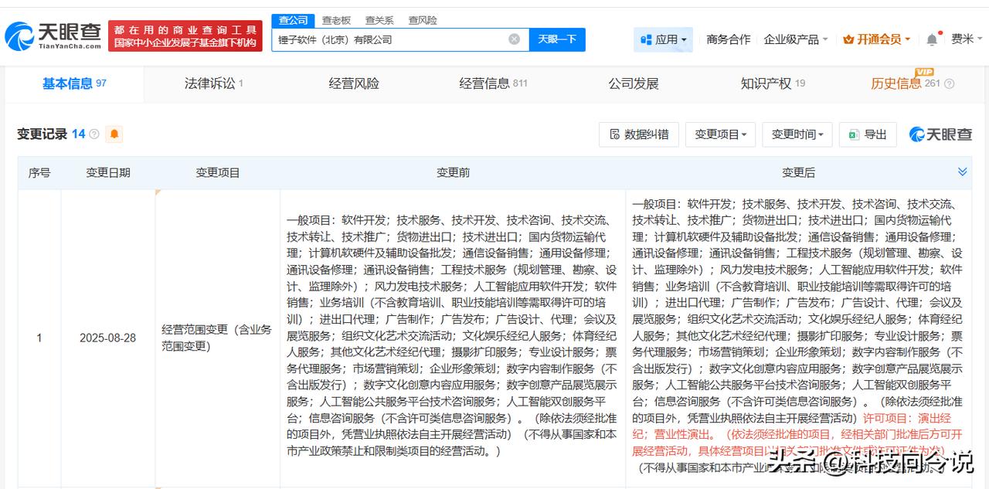
Task: Click the 经营范围变更 change item cell
Action: point(217,338)
